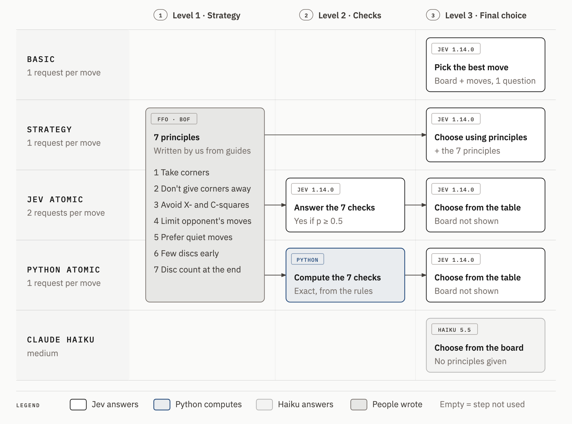Click the Choose using principles card title
This screenshot has height=424, width=572.
pos(481,137)
